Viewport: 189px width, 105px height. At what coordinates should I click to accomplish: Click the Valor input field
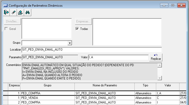click(118, 57)
